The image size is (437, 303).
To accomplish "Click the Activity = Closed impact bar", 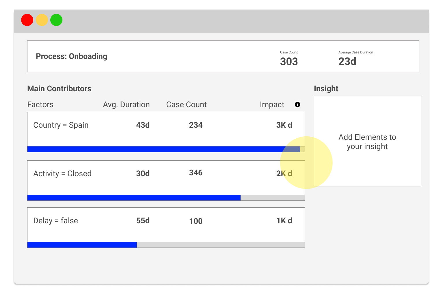I will click(x=134, y=198).
